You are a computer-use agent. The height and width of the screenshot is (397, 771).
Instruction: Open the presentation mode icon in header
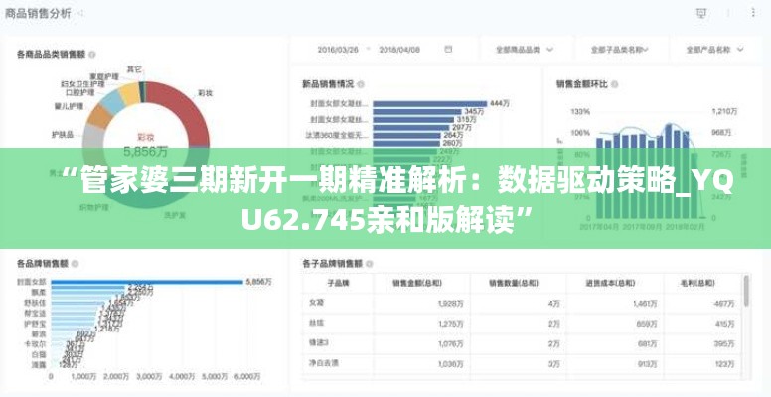coord(701,13)
